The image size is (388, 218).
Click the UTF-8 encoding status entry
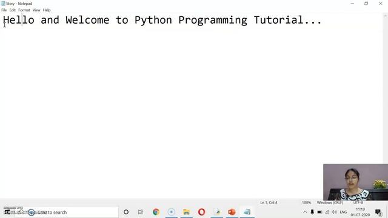click(x=358, y=202)
